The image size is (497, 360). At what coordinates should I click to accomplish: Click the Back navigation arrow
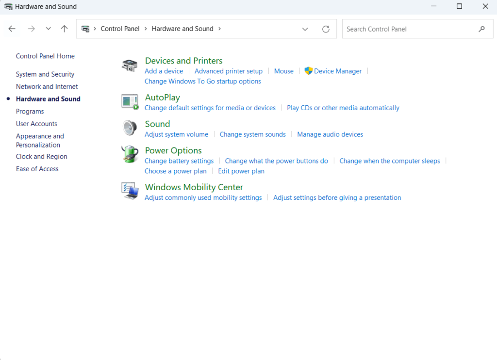(x=12, y=29)
